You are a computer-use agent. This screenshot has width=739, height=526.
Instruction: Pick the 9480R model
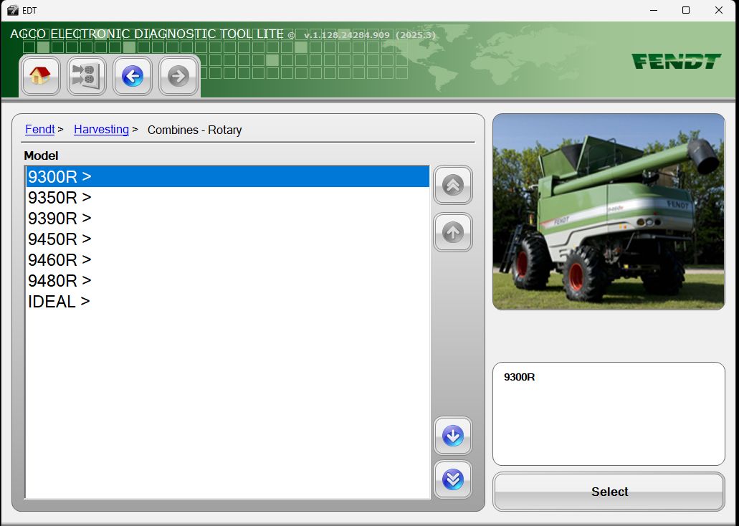228,280
